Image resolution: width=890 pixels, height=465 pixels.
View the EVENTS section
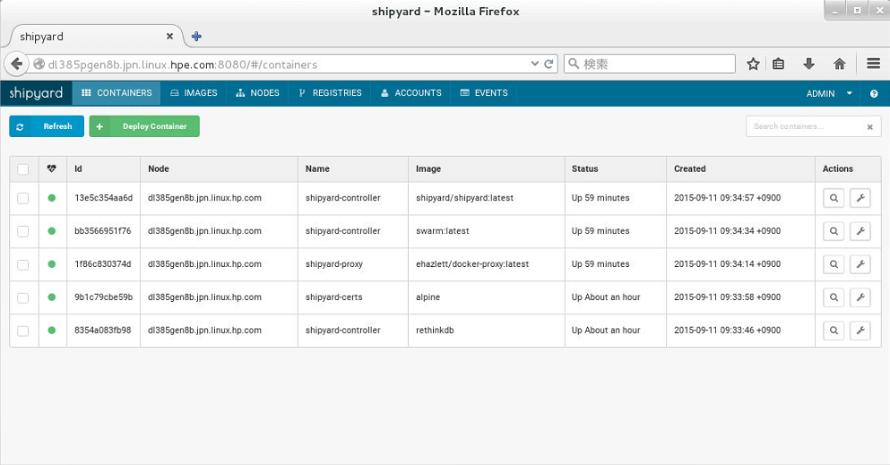[x=484, y=93]
